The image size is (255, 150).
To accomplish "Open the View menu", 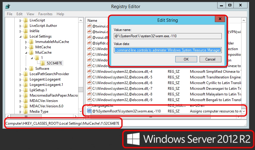I will [x=30, y=14].
